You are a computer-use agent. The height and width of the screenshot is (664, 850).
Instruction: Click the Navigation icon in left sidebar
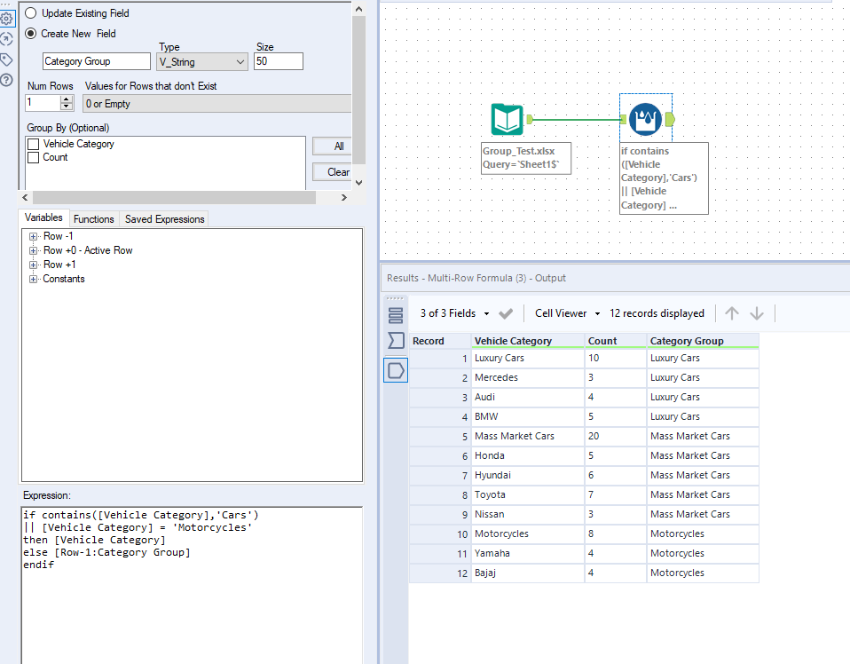pos(6,39)
